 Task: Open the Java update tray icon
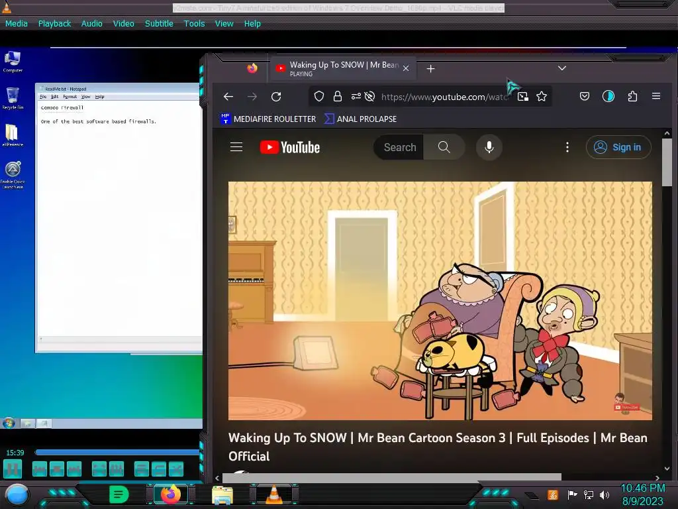pos(553,494)
